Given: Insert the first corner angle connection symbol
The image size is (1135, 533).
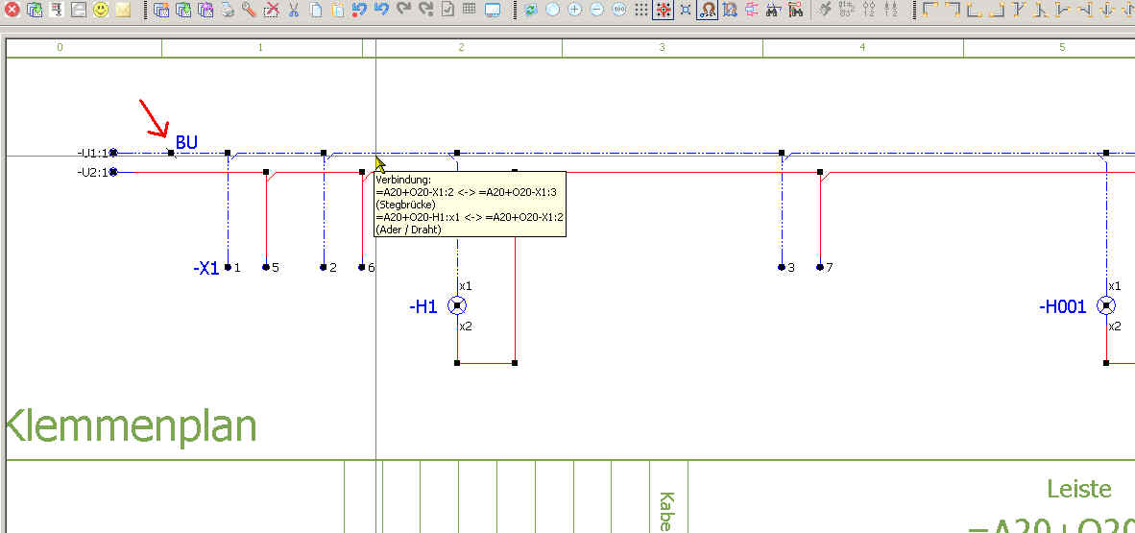Looking at the screenshot, I should 930,11.
